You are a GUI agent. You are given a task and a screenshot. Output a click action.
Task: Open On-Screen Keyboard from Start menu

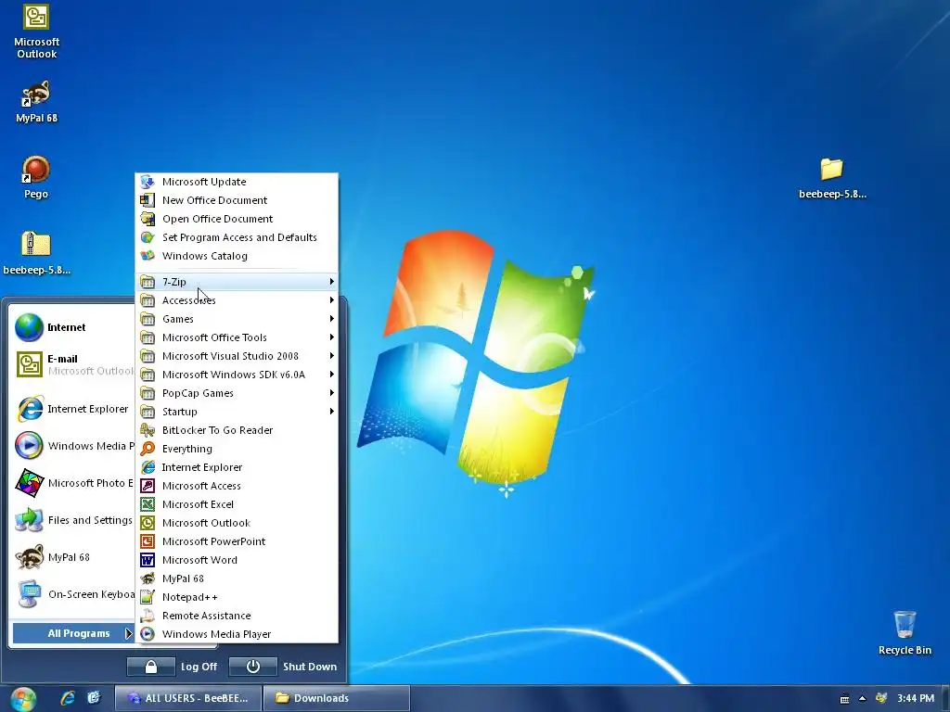(x=73, y=594)
